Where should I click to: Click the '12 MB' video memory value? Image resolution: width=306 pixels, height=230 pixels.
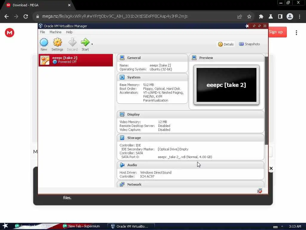coord(163,122)
